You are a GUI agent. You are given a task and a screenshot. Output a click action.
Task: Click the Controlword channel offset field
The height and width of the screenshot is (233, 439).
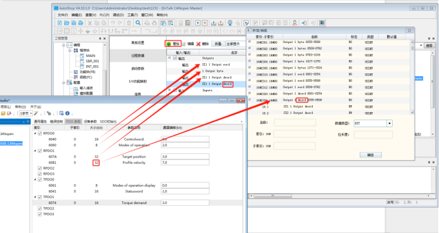coord(185,139)
